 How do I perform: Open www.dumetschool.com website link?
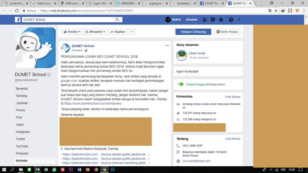tap(196, 161)
